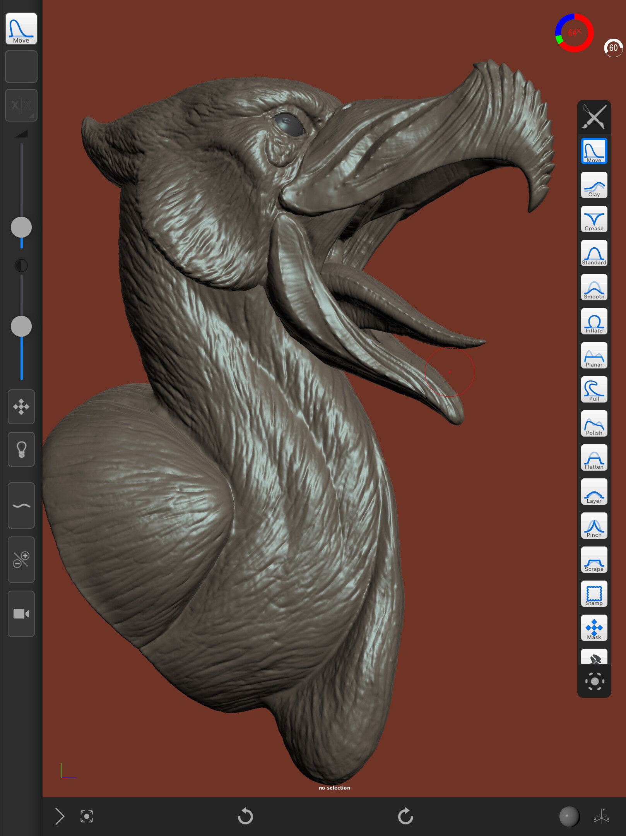Select the Pinch brush
The height and width of the screenshot is (836, 626).
pyautogui.click(x=594, y=526)
